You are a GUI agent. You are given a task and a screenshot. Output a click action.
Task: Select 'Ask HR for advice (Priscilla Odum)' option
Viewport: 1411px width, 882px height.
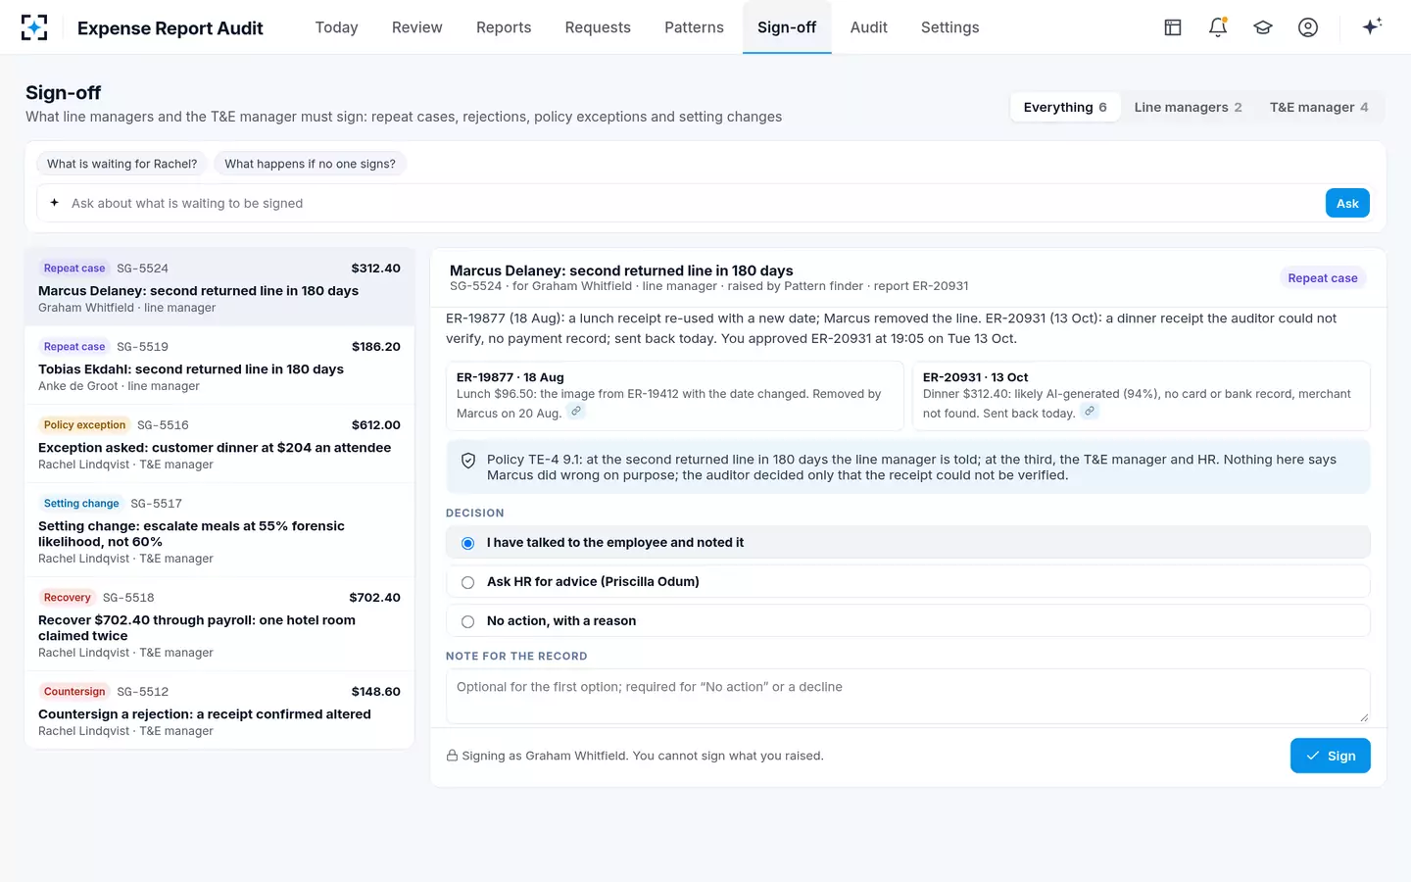click(907, 582)
